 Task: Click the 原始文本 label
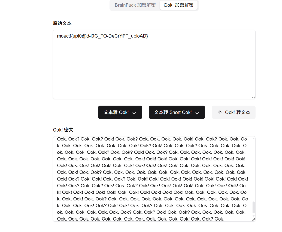pyautogui.click(x=62, y=23)
